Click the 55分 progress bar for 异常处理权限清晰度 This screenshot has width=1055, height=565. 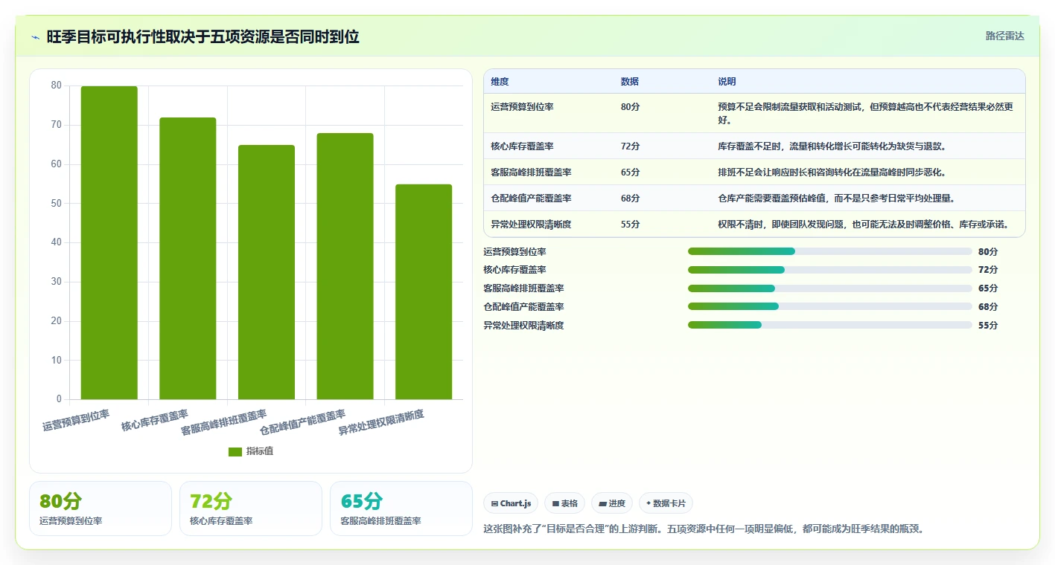(x=830, y=325)
